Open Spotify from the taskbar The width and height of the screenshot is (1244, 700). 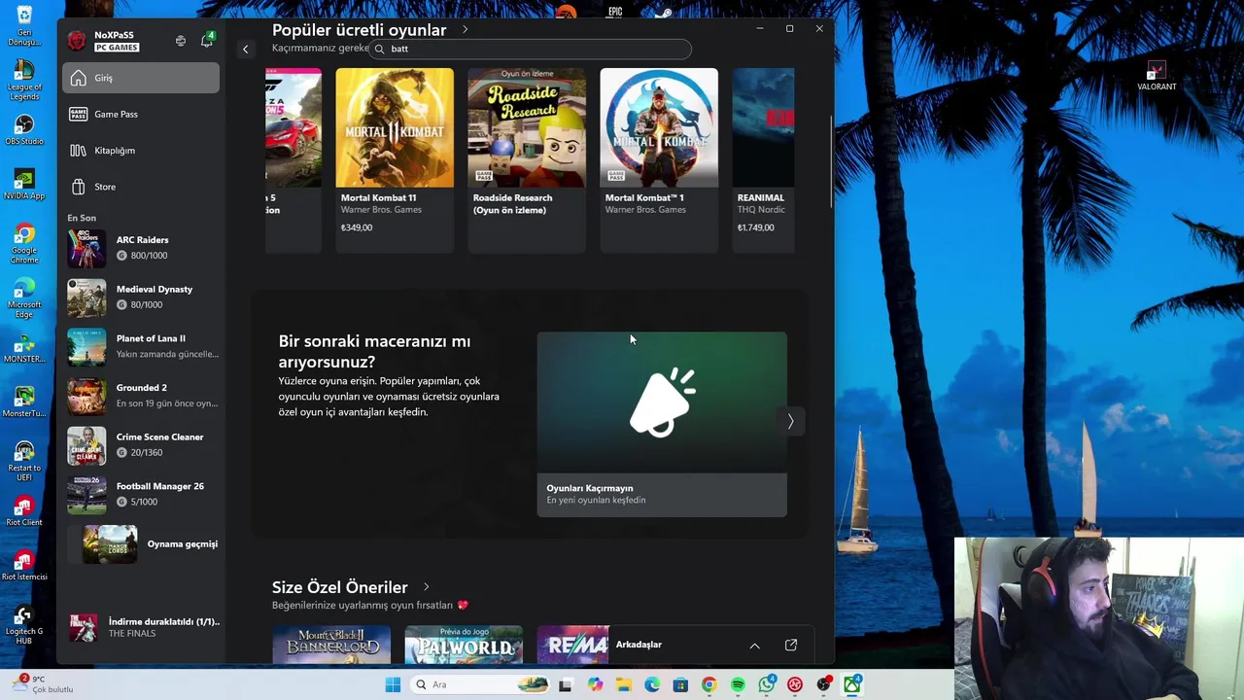tap(738, 684)
